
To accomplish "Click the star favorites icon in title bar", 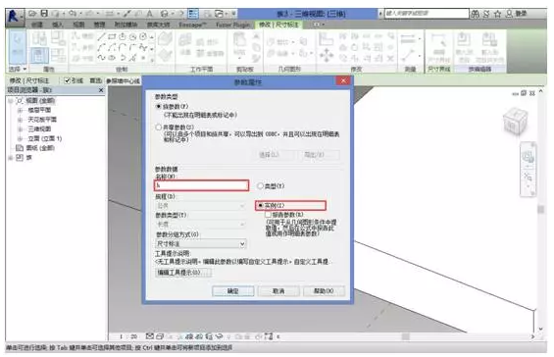I will point(497,14).
